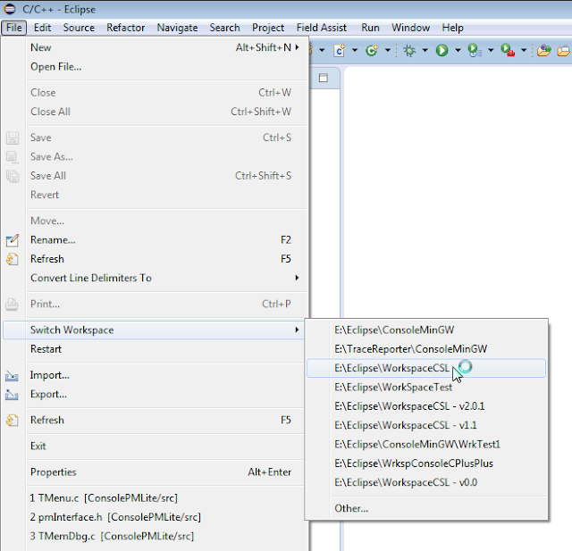Switch to workspace E:\TraceReporter\ConsoleMinGW
Viewport: 572px width, 551px height.
[x=426, y=349]
